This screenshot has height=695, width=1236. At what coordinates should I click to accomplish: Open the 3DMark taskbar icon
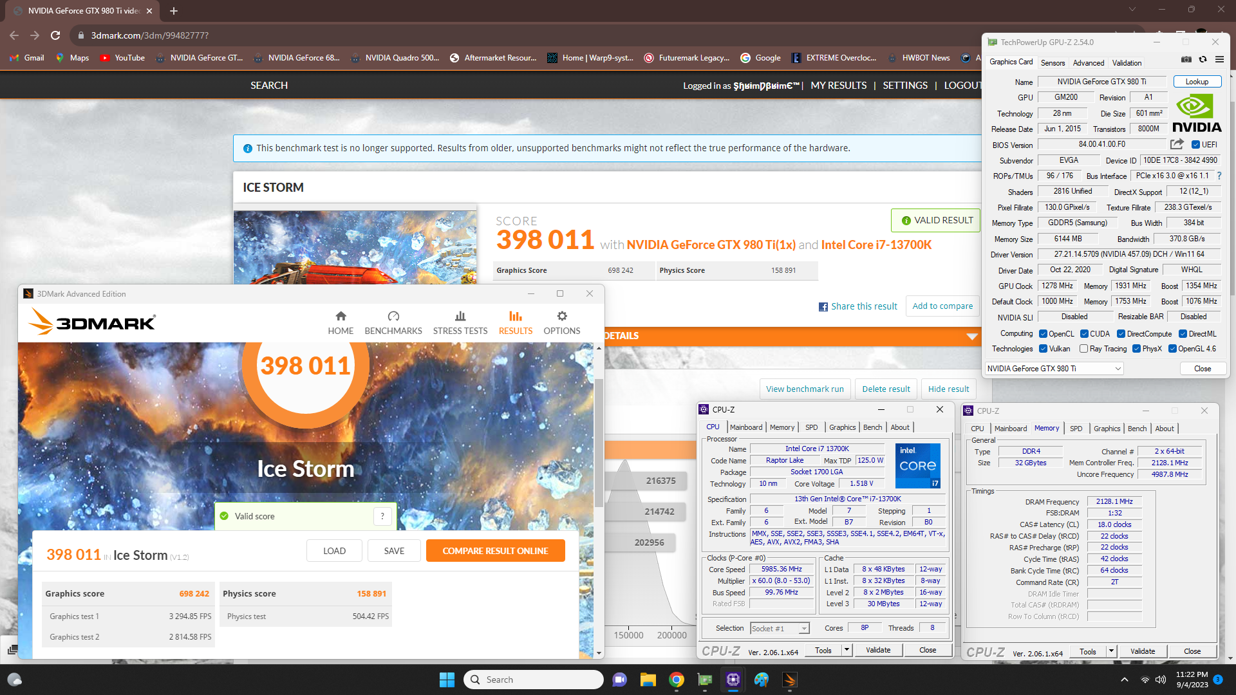click(x=790, y=680)
